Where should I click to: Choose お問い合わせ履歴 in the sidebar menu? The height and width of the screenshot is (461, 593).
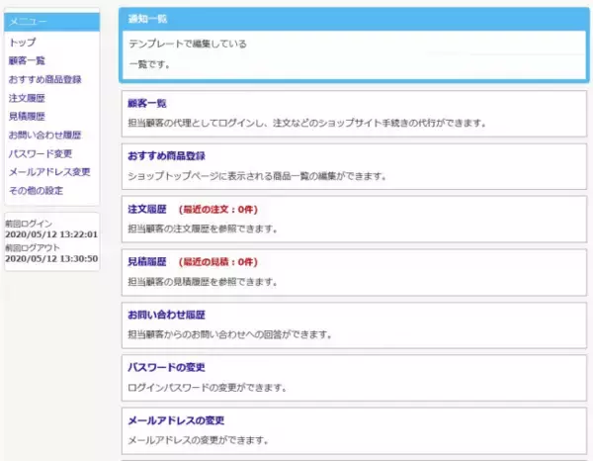44,135
